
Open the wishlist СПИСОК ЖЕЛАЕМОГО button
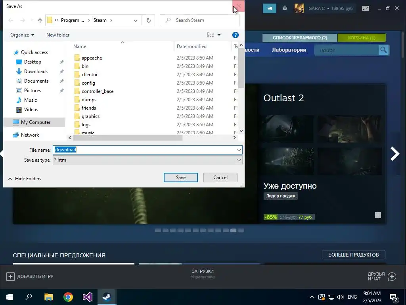(x=300, y=38)
